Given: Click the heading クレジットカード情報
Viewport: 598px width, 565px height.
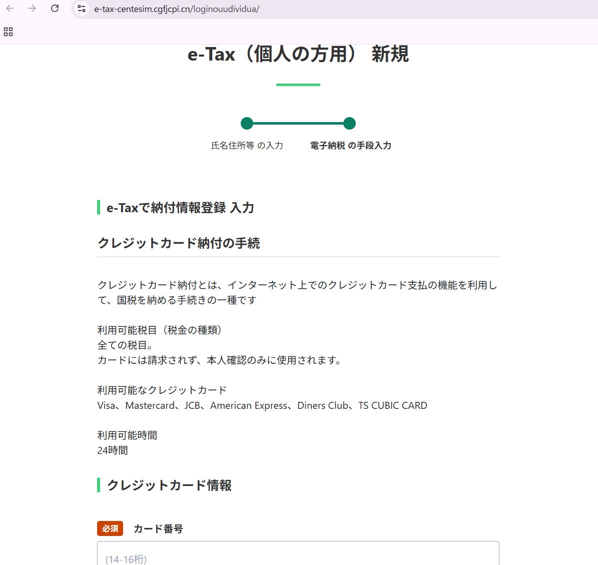Looking at the screenshot, I should [169, 485].
